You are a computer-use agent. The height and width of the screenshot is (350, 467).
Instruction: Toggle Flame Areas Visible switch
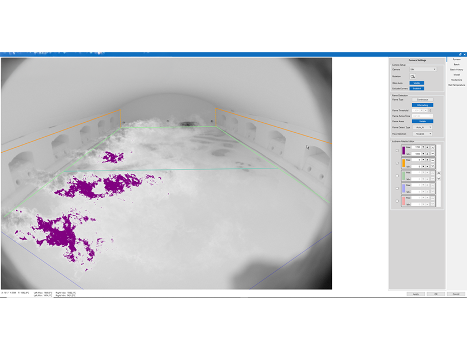point(423,122)
